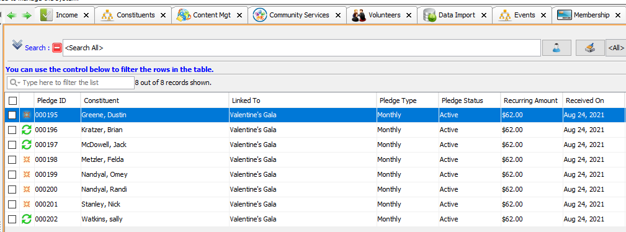Close the Content Mgt tab

pos(239,15)
